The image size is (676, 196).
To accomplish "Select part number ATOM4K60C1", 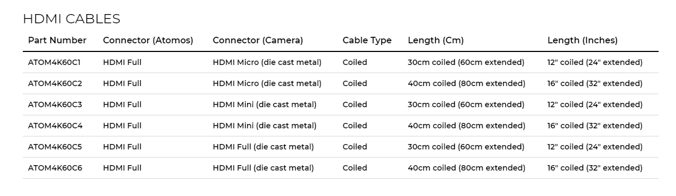I will (54, 62).
